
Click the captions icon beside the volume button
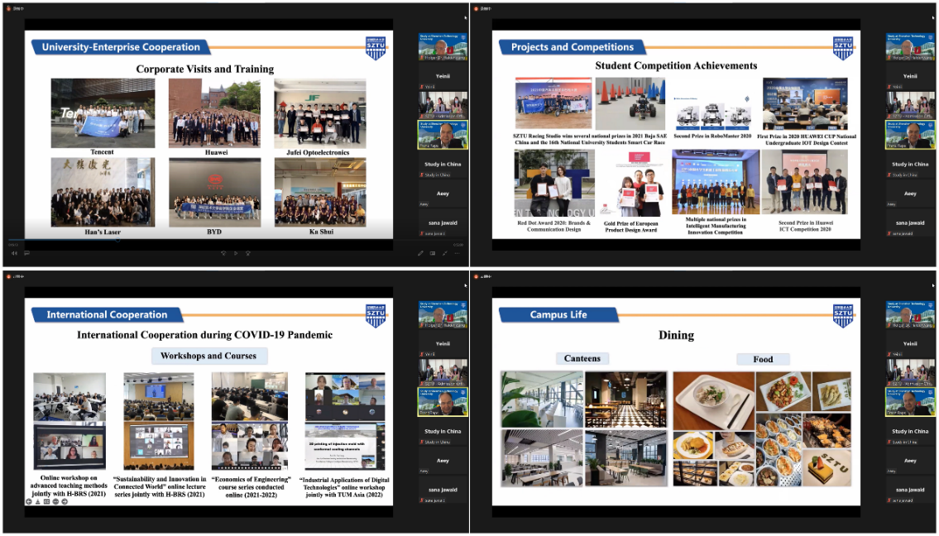tap(26, 253)
